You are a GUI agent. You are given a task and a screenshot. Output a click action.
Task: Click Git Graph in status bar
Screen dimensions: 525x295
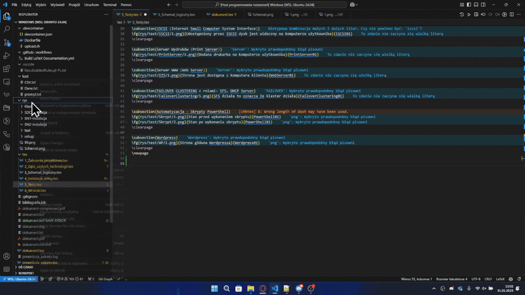105,279
